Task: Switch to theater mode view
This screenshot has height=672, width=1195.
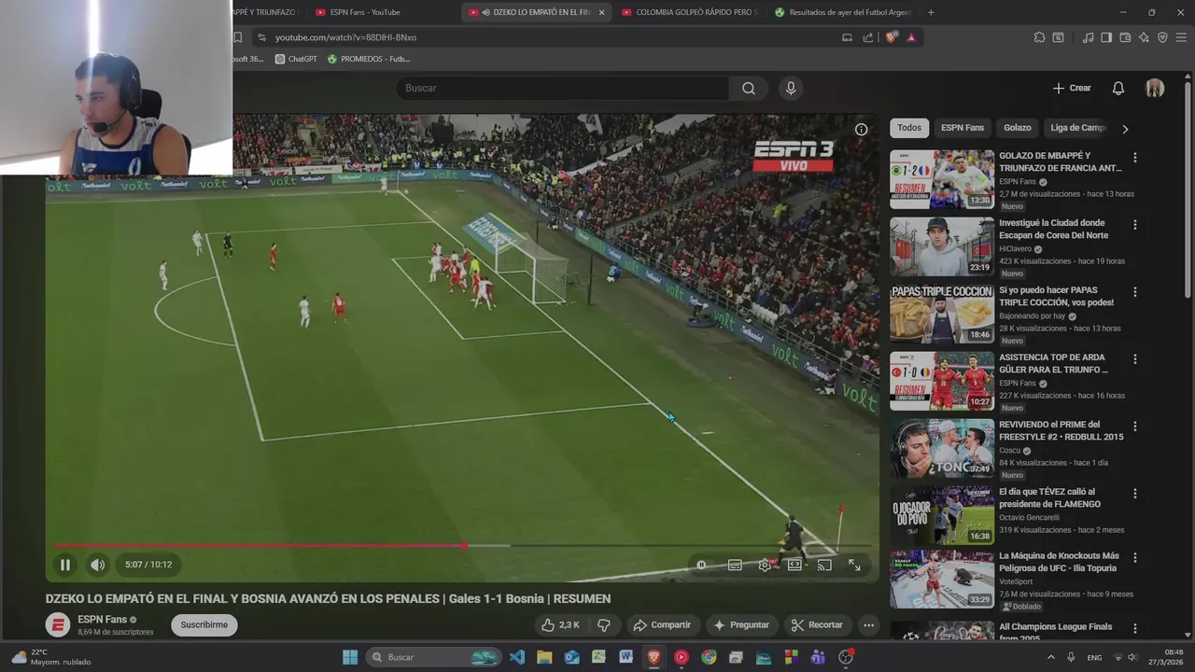Action: coord(794,565)
